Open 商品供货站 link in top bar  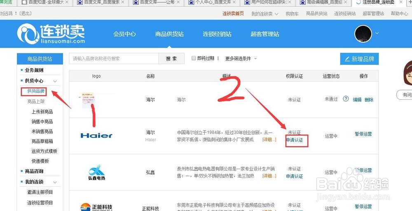316,14
